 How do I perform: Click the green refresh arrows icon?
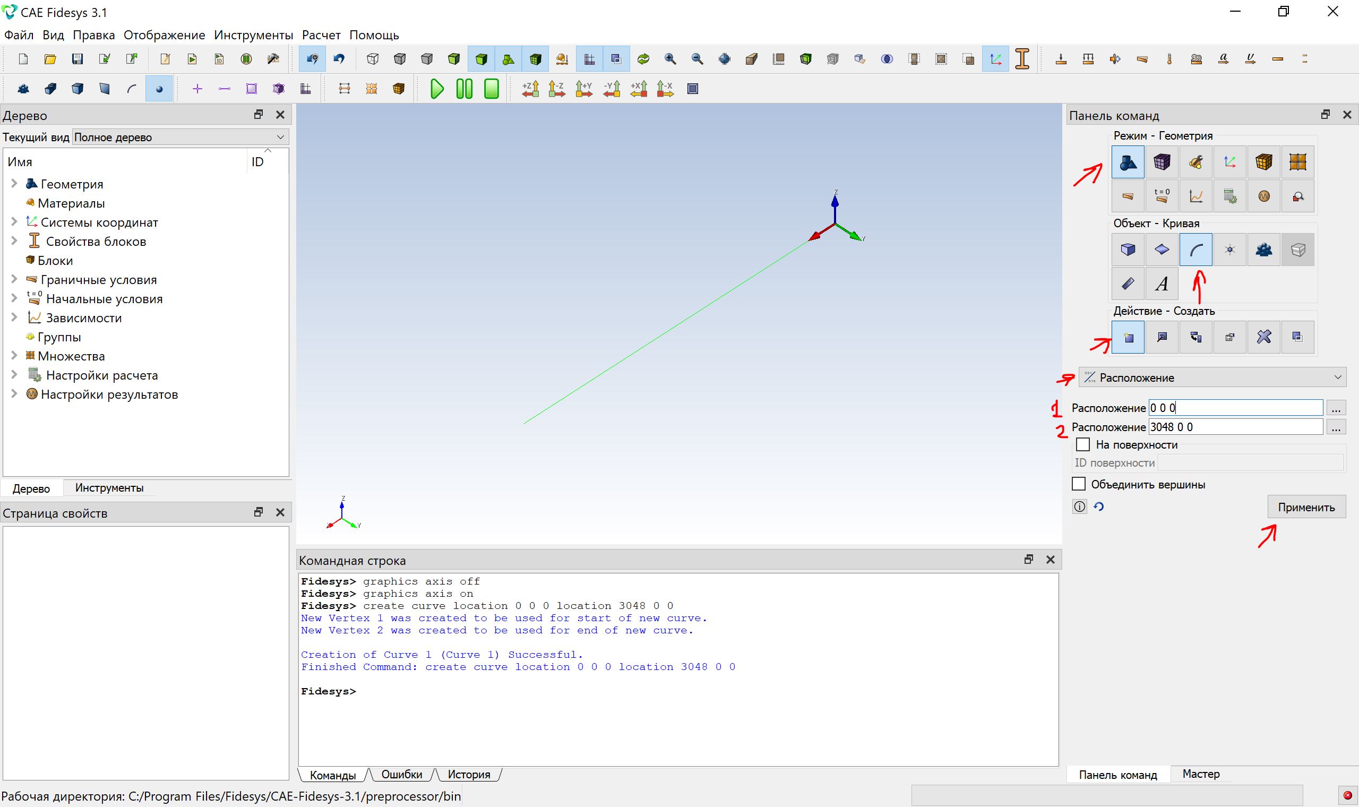pos(643,59)
